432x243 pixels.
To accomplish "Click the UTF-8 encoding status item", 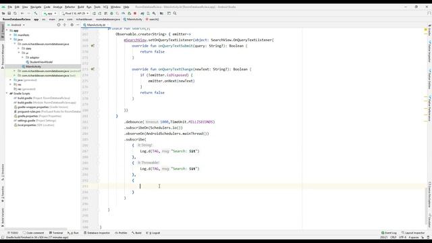I will click(402, 237).
